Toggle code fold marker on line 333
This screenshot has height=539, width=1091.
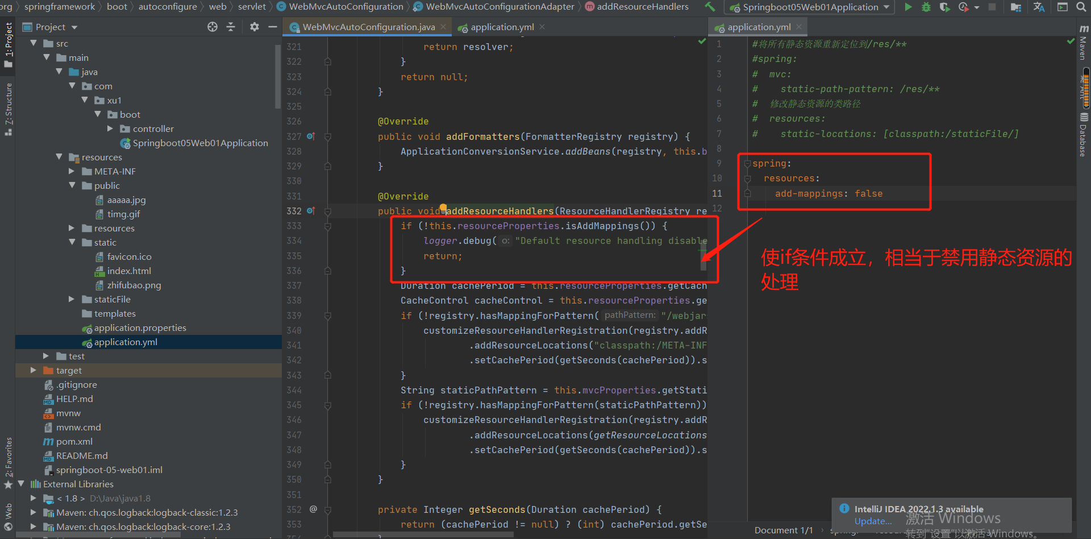328,226
